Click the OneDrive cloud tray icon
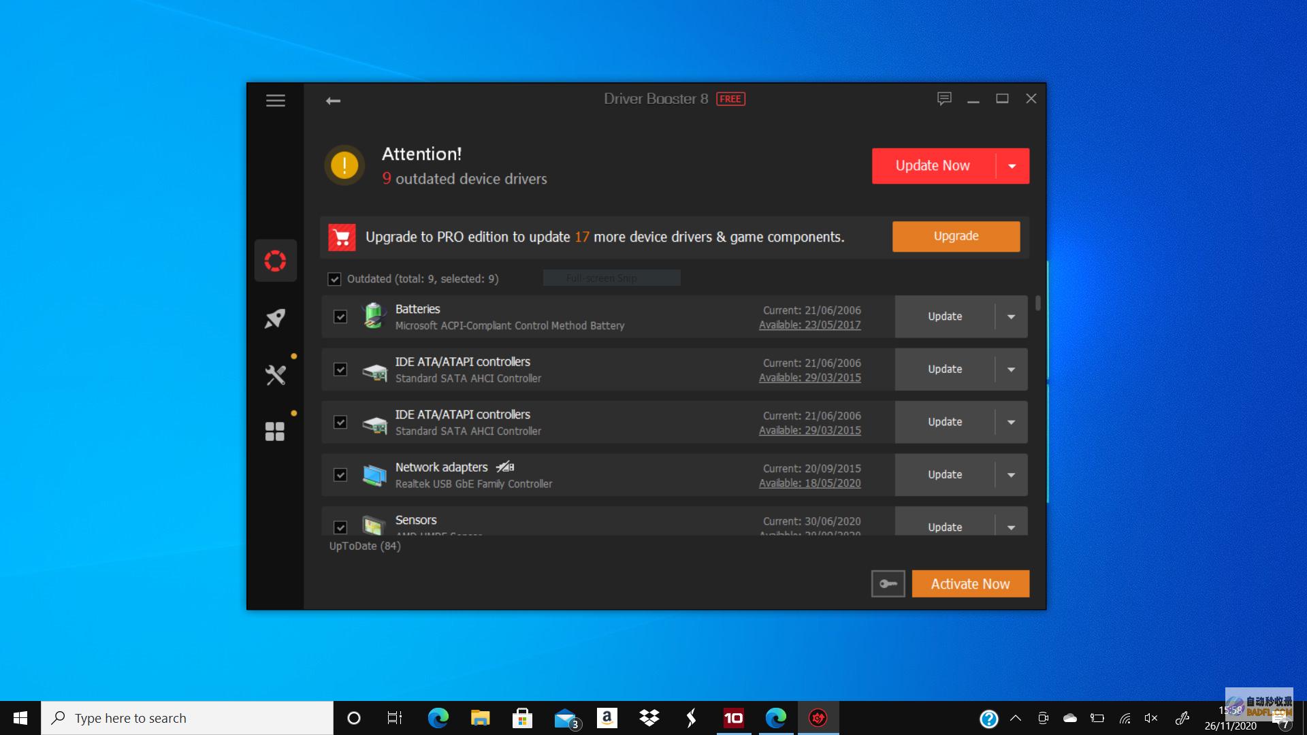Screen dimensions: 1307x735 click(x=1070, y=718)
